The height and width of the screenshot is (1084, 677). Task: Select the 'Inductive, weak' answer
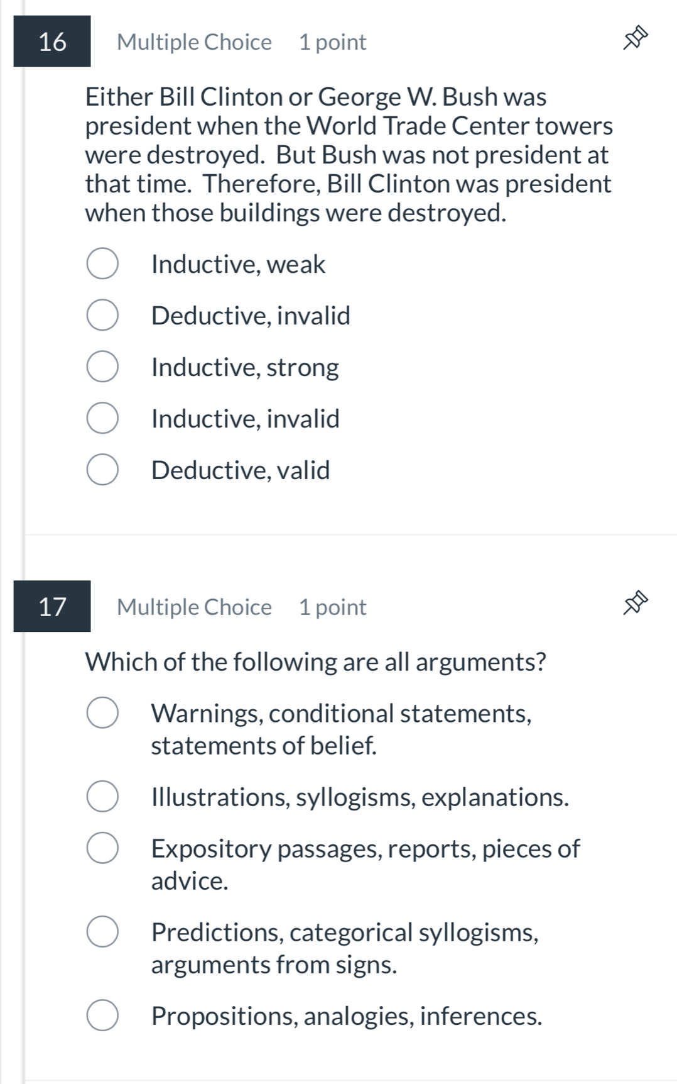pos(102,264)
